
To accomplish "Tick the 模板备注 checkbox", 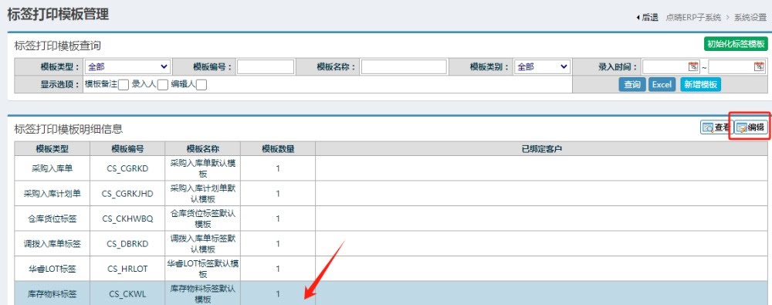I will point(124,85).
